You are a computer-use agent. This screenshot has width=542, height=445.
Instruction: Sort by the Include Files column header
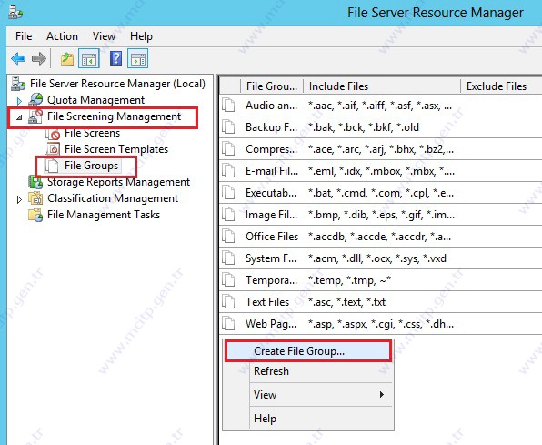[x=382, y=86]
